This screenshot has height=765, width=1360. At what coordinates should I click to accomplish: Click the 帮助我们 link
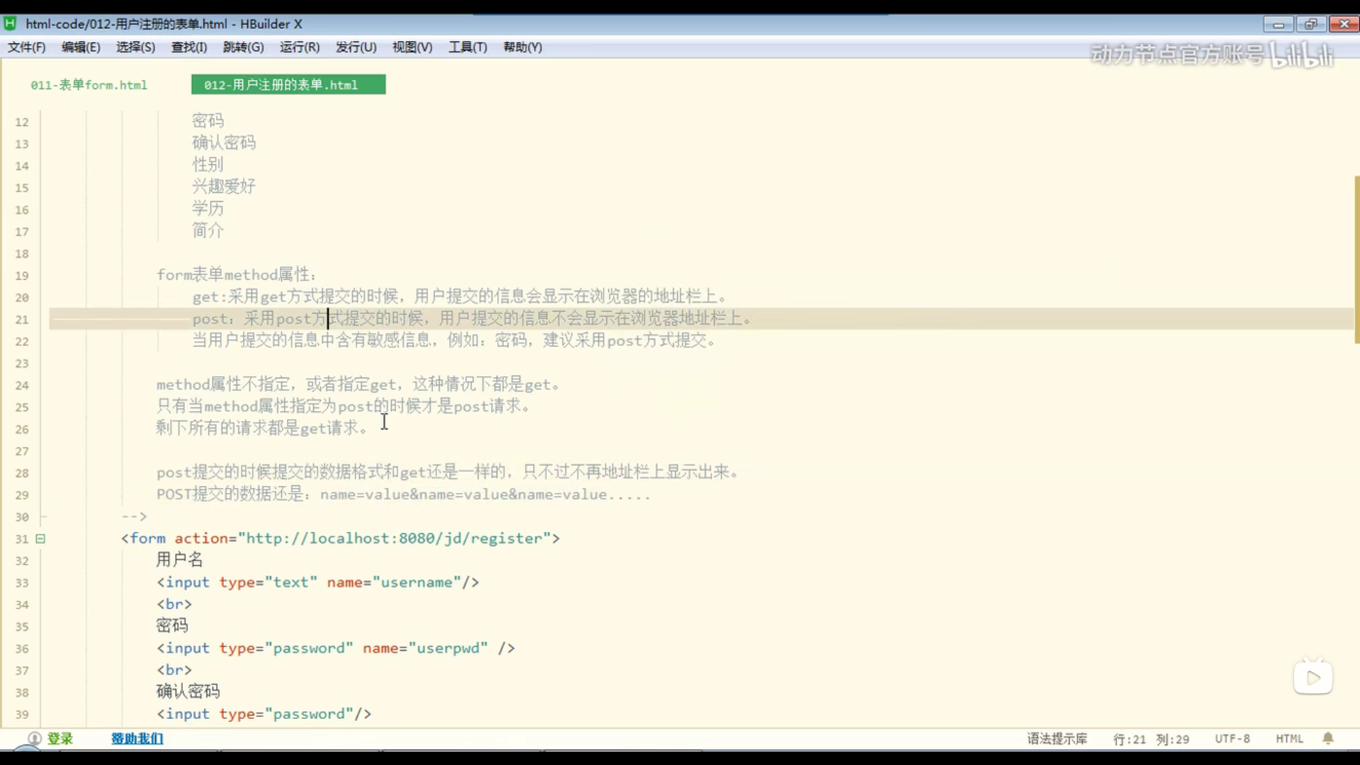(137, 739)
